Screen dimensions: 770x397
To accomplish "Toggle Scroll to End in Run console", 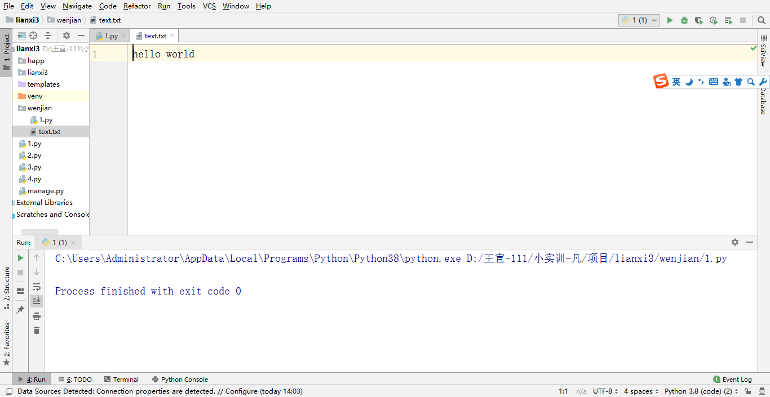I will coord(37,301).
